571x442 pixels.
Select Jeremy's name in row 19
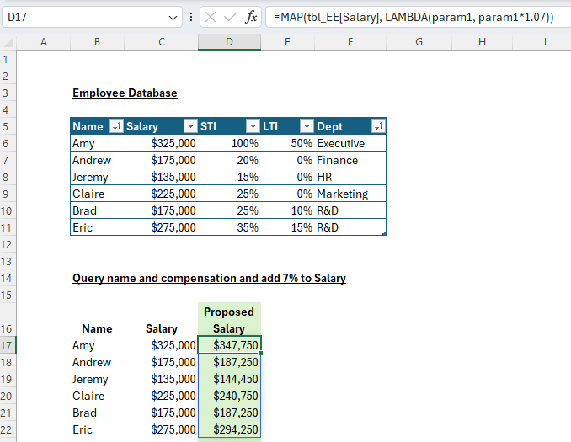pos(97,379)
